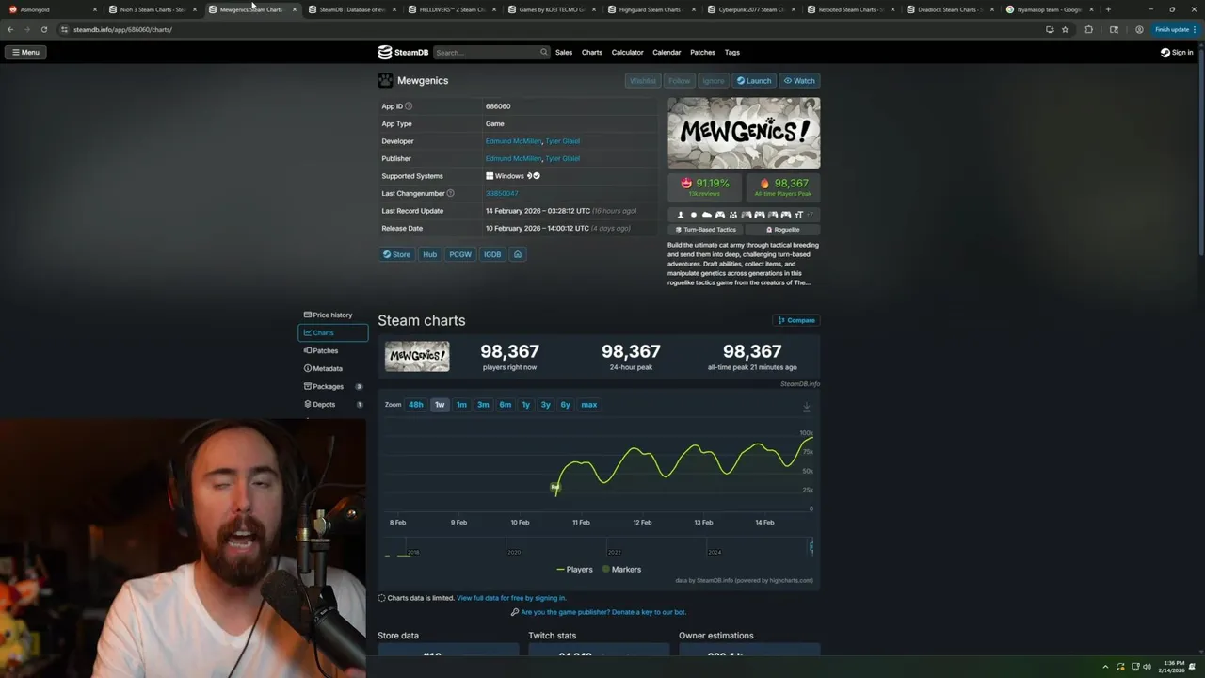Viewport: 1205px width, 678px height.
Task: Open the Tags nav item
Action: (731, 52)
